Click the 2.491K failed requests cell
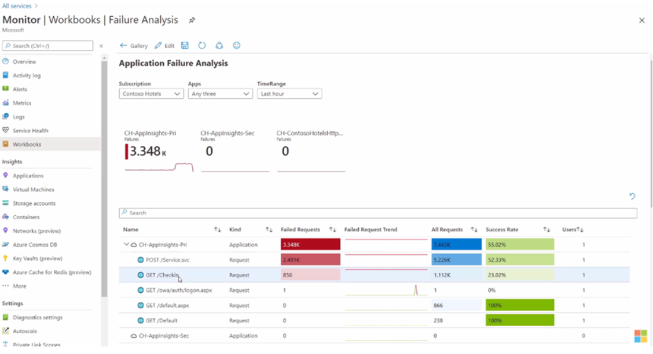The height and width of the screenshot is (354, 653). click(310, 260)
